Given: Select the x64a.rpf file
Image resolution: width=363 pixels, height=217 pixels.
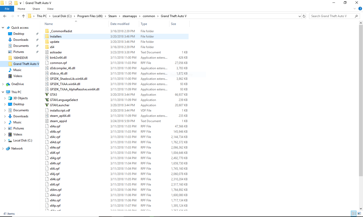Looking at the screenshot, I should tap(116, 126).
